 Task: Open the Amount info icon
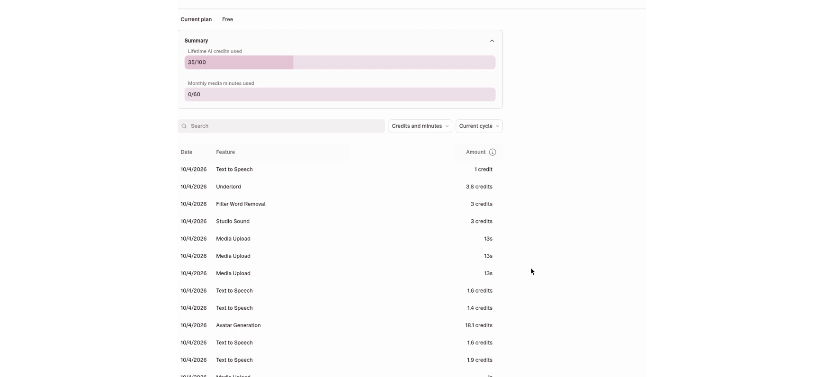tap(493, 152)
